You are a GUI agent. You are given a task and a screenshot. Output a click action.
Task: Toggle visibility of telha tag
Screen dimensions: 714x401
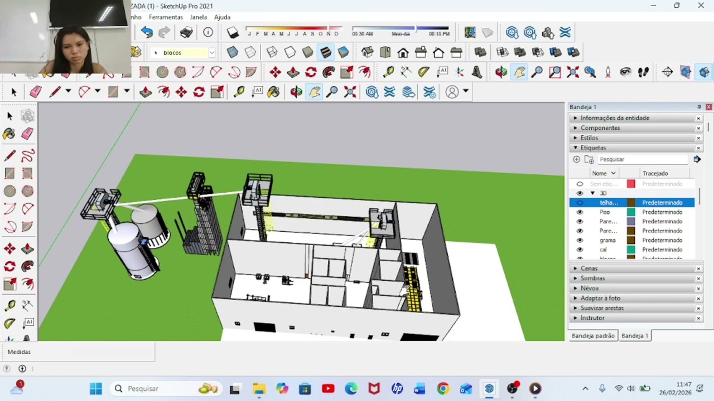click(580, 203)
